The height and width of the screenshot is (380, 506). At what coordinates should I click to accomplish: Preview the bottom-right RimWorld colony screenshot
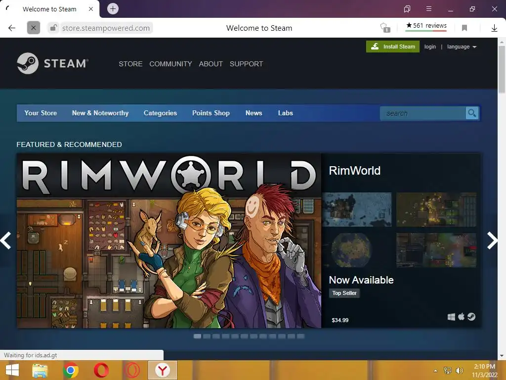[436, 250]
